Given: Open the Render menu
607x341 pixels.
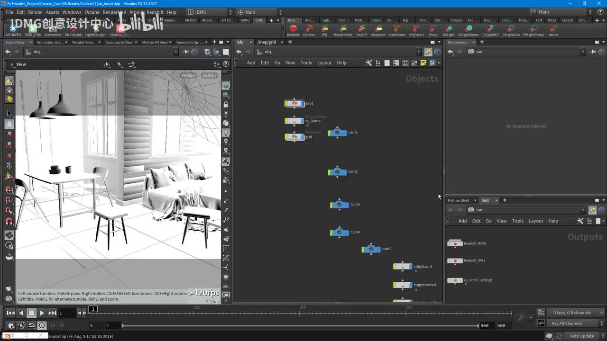Looking at the screenshot, I should point(35,12).
